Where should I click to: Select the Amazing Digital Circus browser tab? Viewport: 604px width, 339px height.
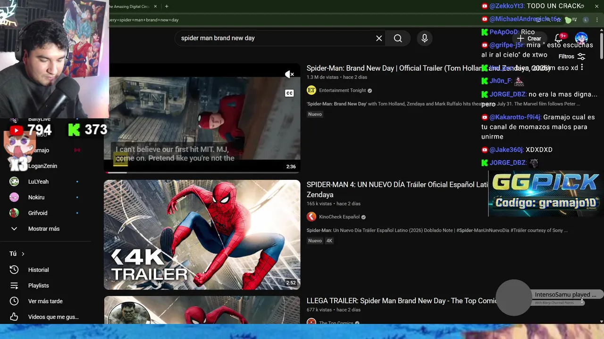tap(130, 7)
